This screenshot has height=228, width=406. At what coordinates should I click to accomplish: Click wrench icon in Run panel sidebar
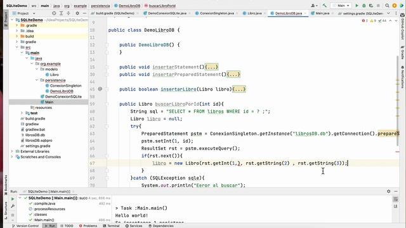[x=13, y=206]
